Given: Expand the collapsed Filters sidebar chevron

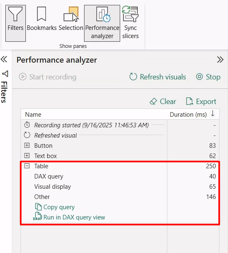Looking at the screenshot, I should tap(4, 59).
